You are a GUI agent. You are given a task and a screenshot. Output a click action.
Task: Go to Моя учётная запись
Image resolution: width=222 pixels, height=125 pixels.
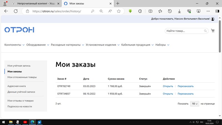coord(19,66)
